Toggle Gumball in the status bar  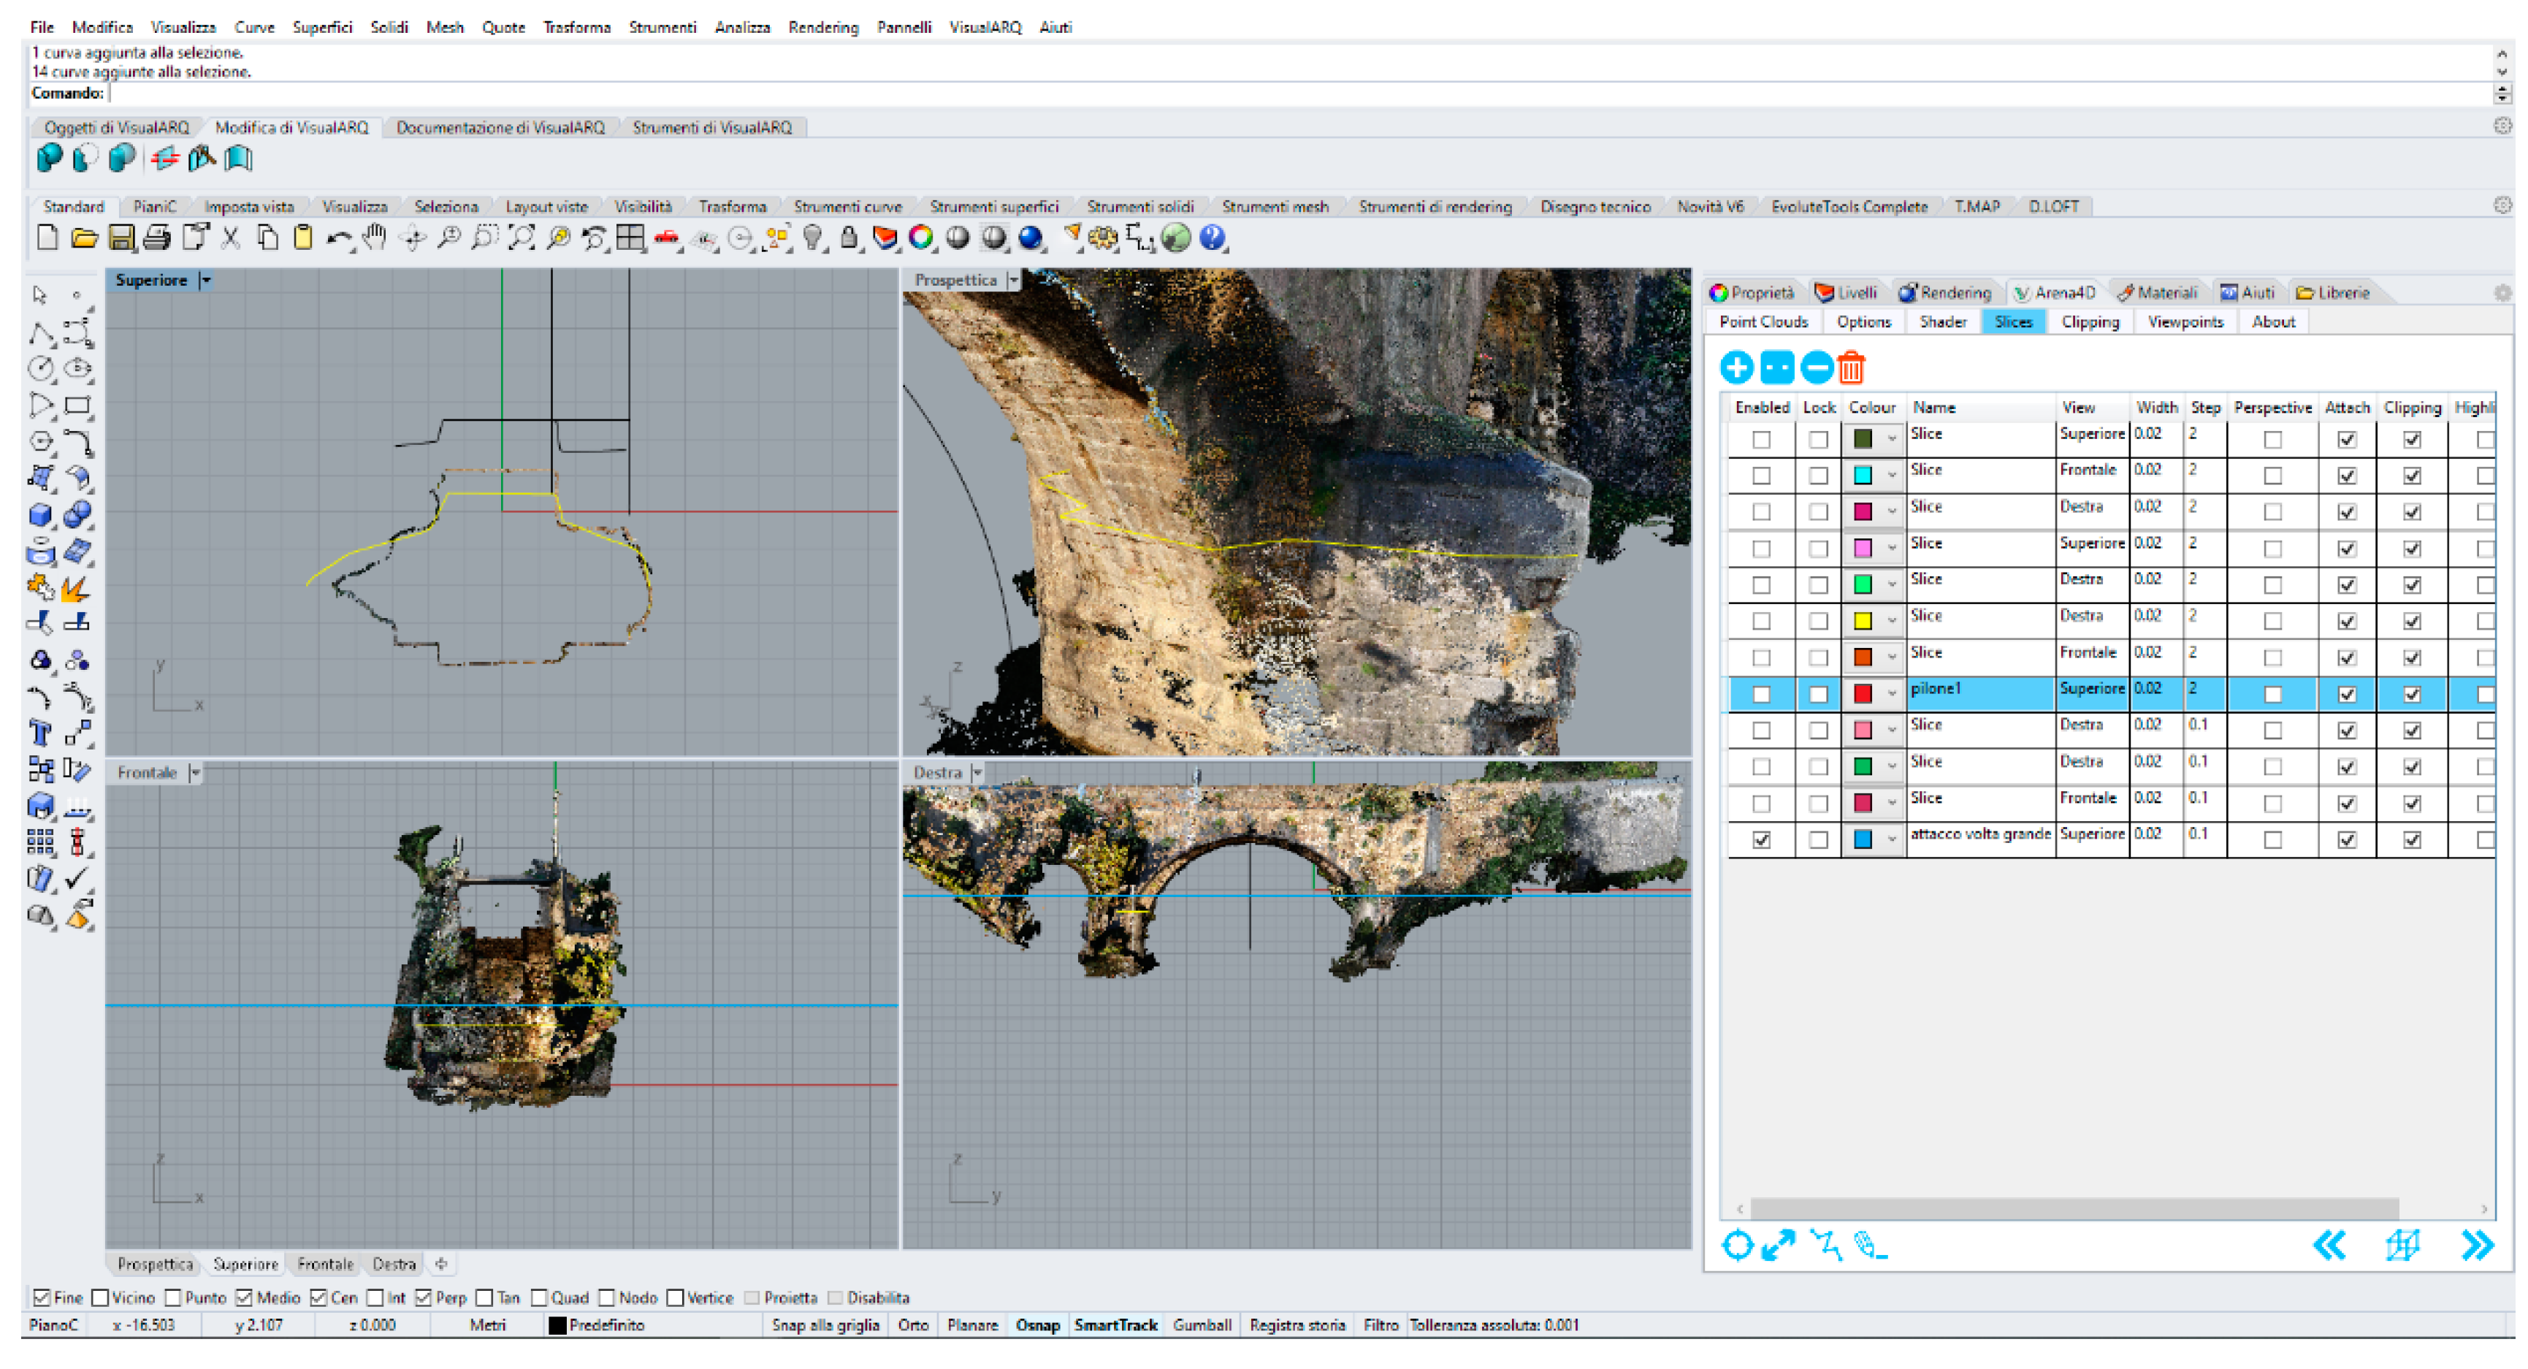pos(1202,1326)
